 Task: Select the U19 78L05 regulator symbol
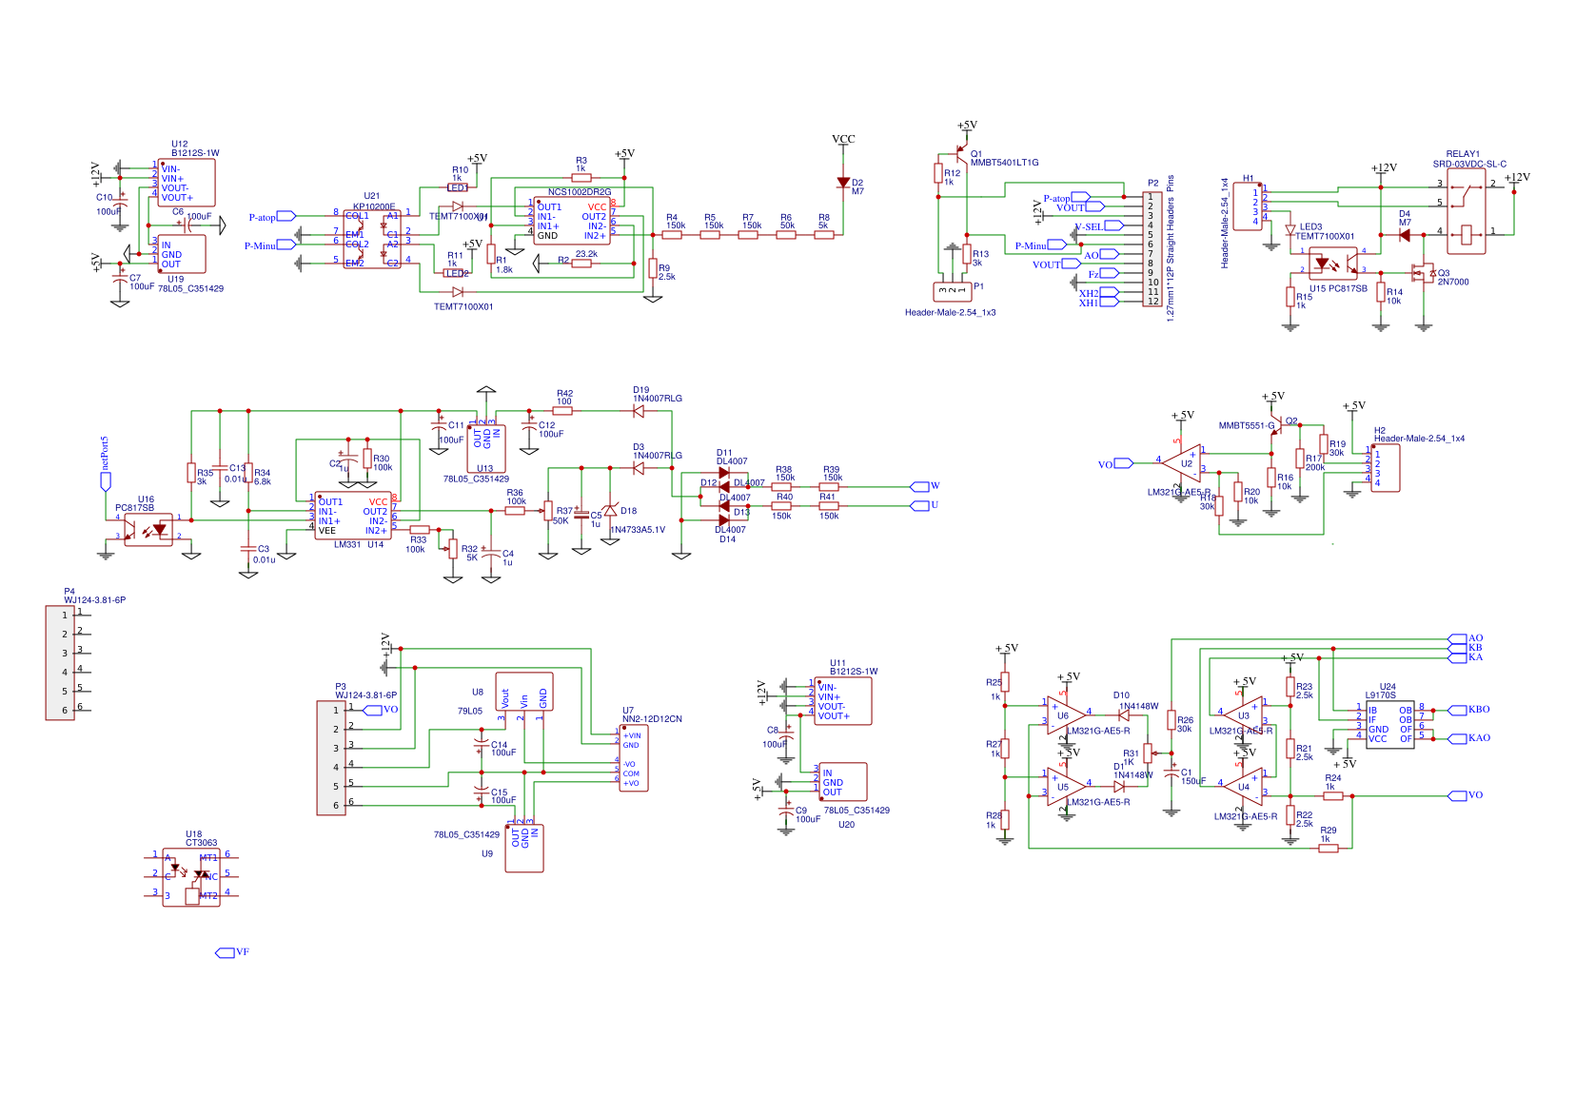point(182,254)
